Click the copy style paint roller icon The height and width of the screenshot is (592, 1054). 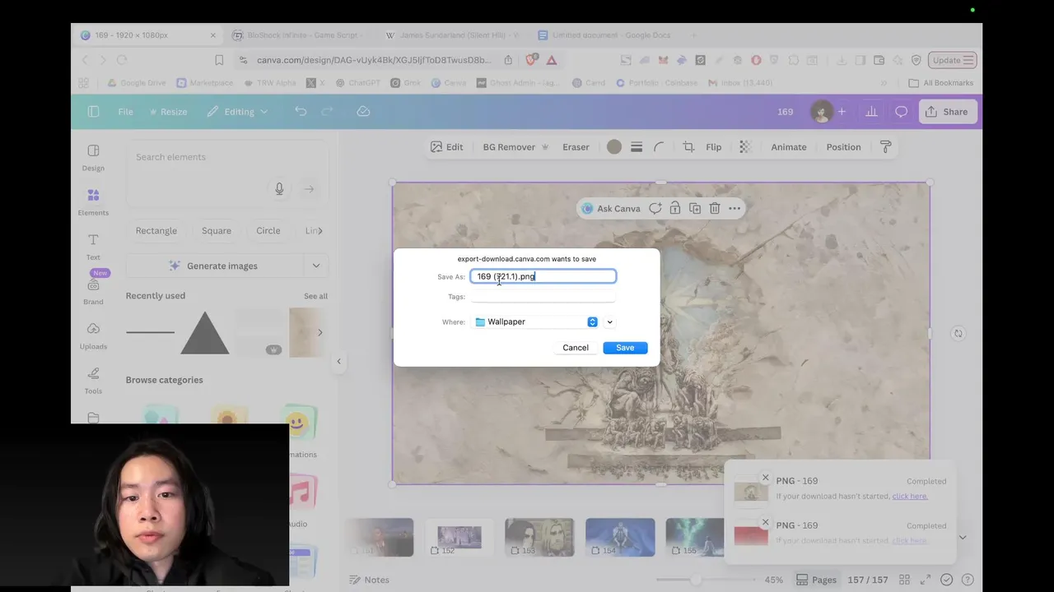coord(886,147)
